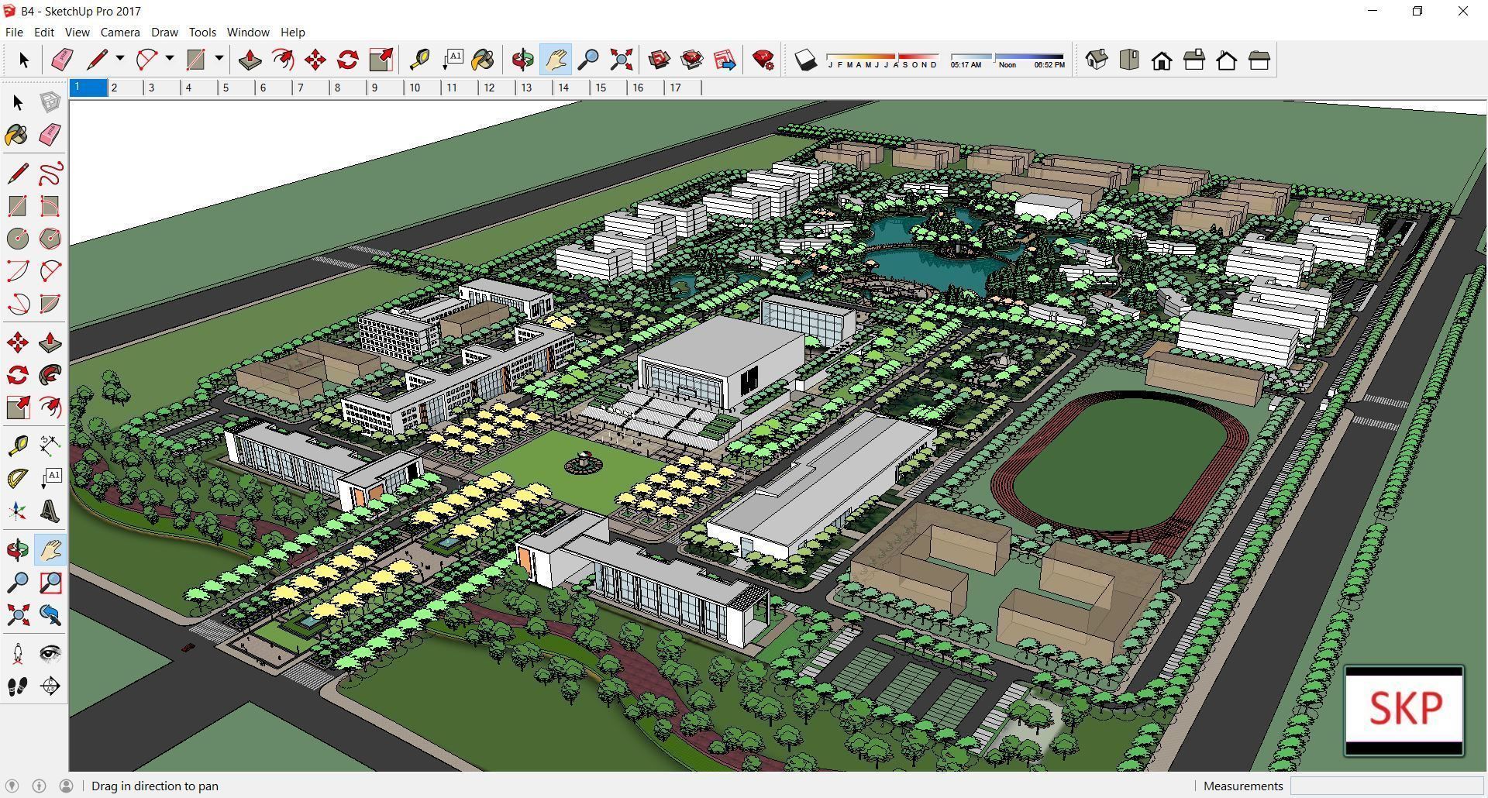Open the Extension Warehouse

click(x=692, y=60)
